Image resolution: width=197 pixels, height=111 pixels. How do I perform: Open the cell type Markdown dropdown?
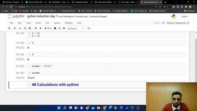(76, 28)
